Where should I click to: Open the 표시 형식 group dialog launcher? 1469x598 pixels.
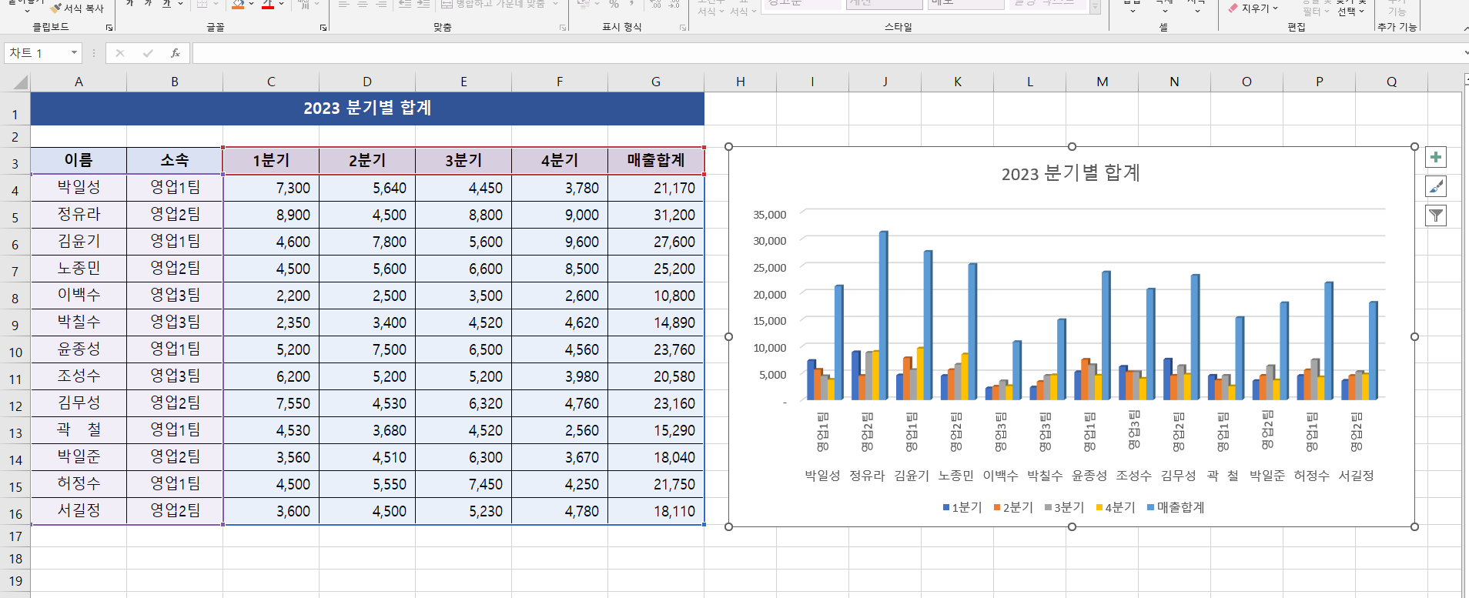(x=683, y=28)
